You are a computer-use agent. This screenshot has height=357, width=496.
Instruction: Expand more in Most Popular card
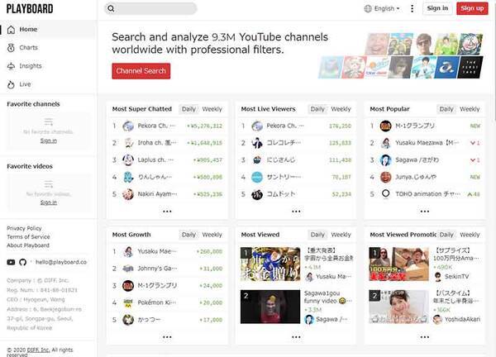[x=425, y=212]
